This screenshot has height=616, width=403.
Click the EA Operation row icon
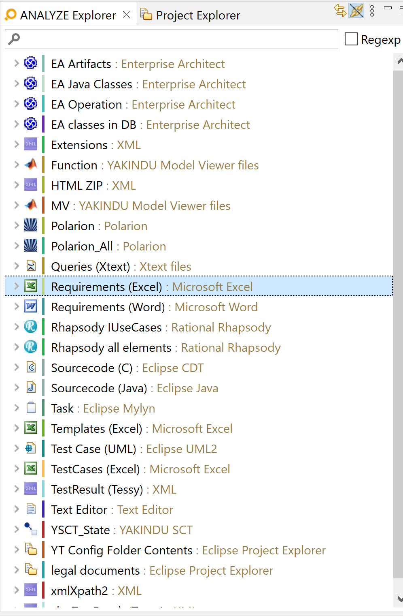(31, 104)
